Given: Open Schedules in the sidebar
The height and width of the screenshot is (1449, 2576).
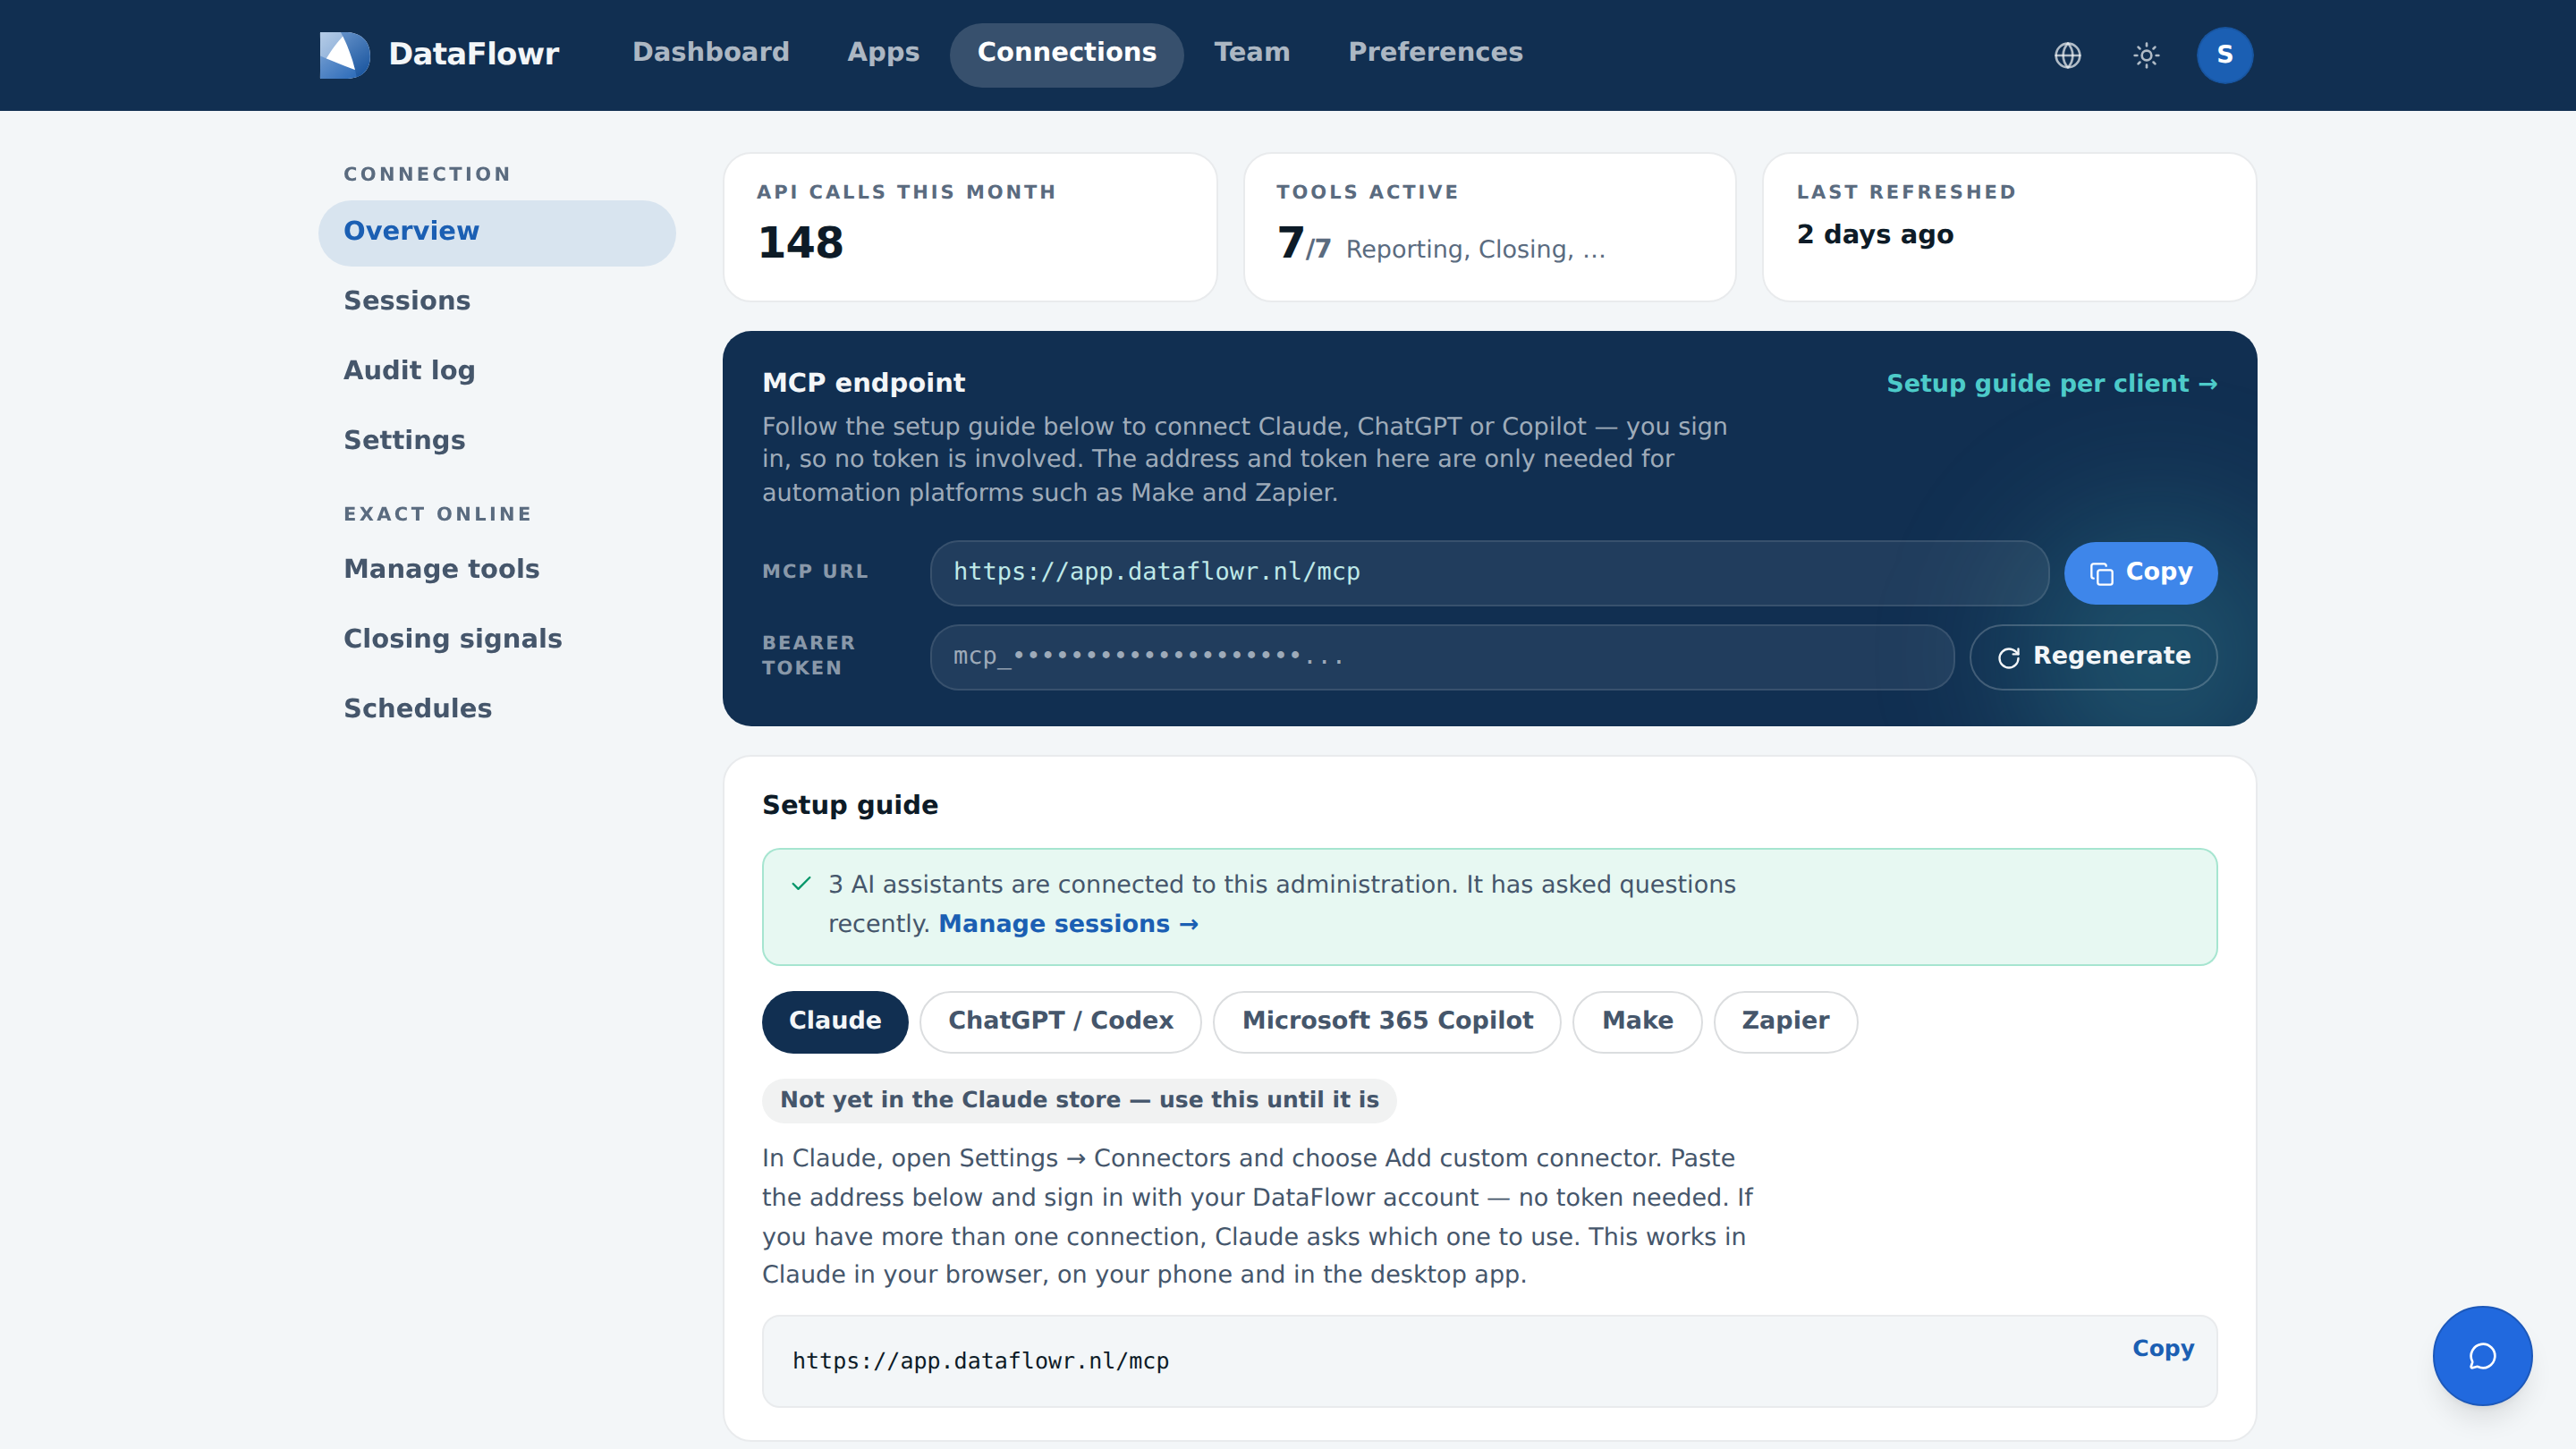Looking at the screenshot, I should (497, 710).
